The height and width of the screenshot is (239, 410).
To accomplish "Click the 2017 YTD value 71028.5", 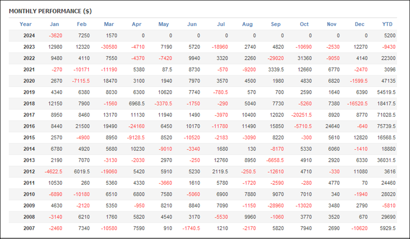I will click(x=386, y=115).
